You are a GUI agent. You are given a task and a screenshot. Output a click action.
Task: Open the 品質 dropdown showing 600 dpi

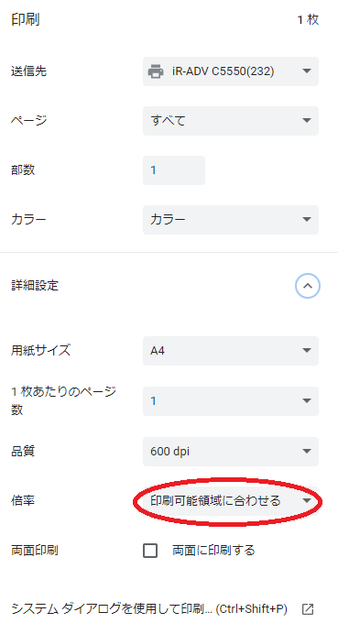(231, 452)
